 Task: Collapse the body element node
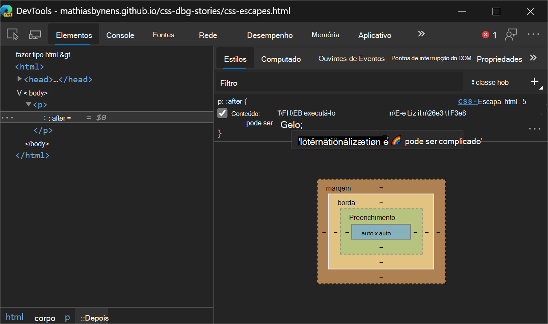coord(19,93)
